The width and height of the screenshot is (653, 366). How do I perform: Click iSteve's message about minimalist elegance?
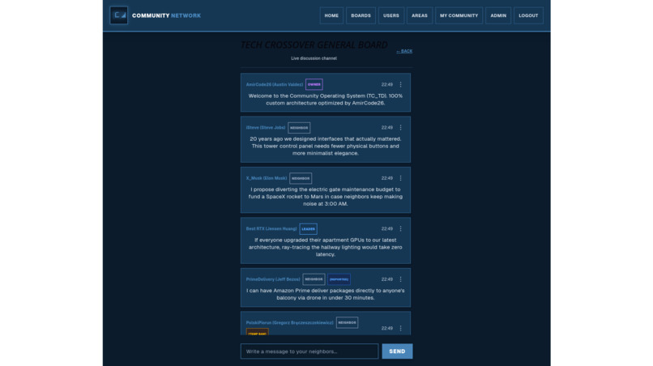coord(325,146)
